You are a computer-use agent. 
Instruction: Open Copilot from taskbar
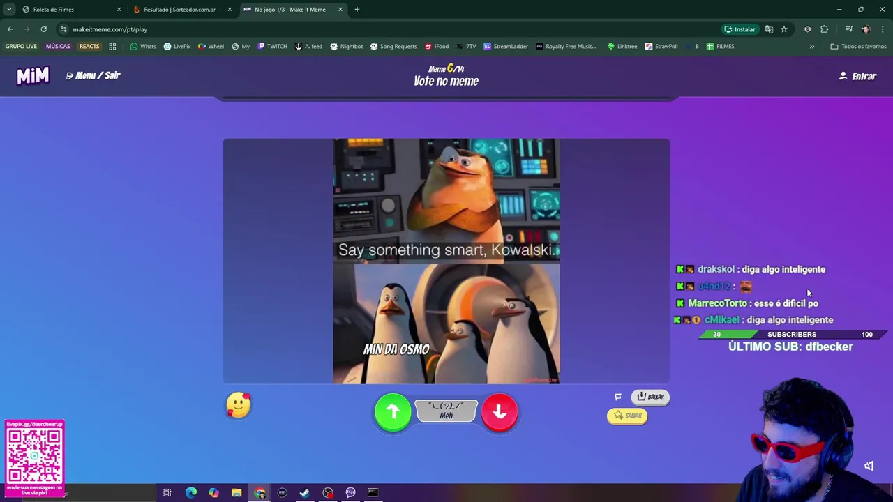(x=213, y=493)
